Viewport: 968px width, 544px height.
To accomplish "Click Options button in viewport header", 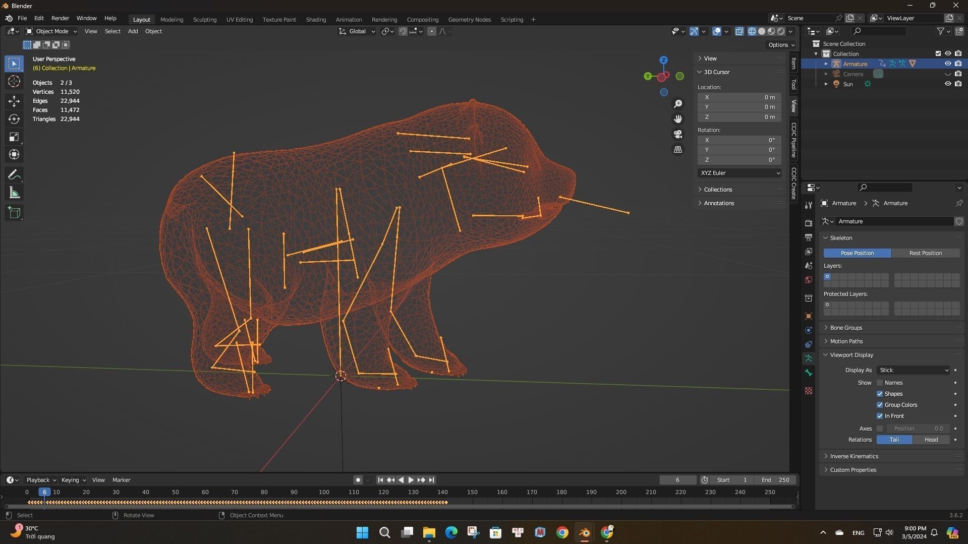I will (x=781, y=45).
